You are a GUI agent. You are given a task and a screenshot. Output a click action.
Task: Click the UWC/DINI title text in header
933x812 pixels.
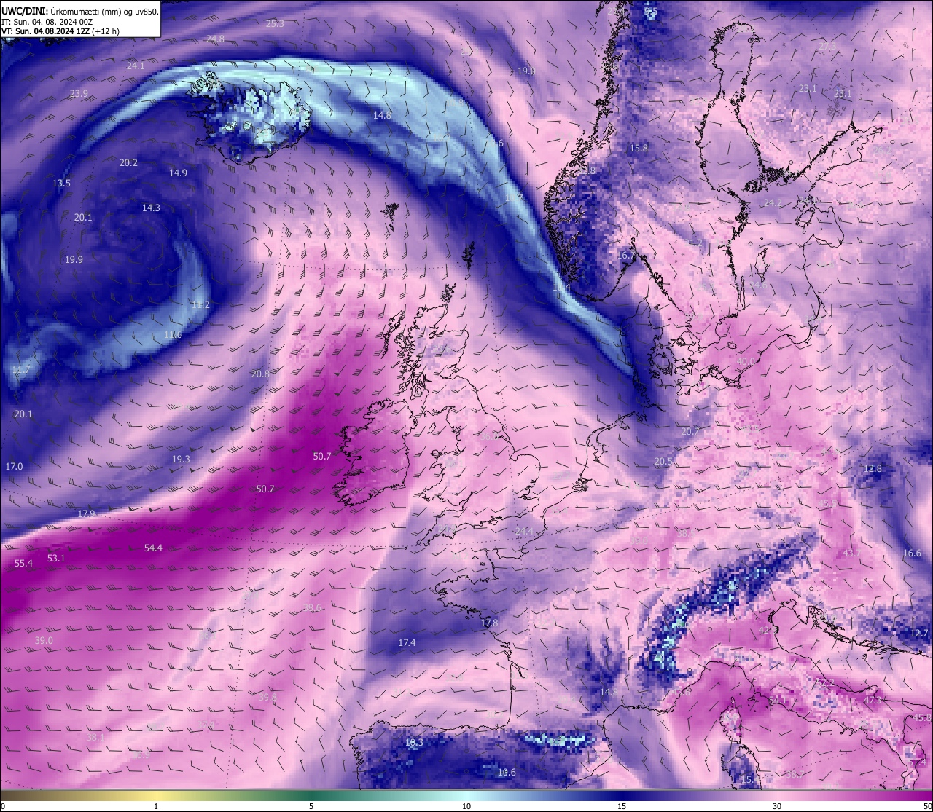coord(25,11)
